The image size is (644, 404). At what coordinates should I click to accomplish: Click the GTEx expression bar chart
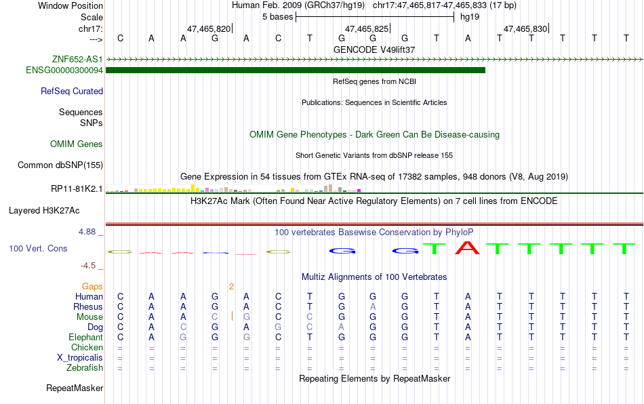[x=233, y=188]
